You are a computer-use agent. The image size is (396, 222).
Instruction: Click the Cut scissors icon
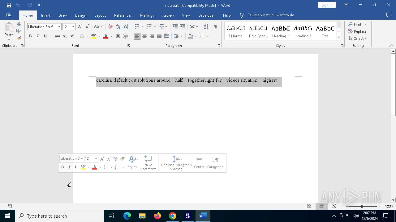point(19,24)
